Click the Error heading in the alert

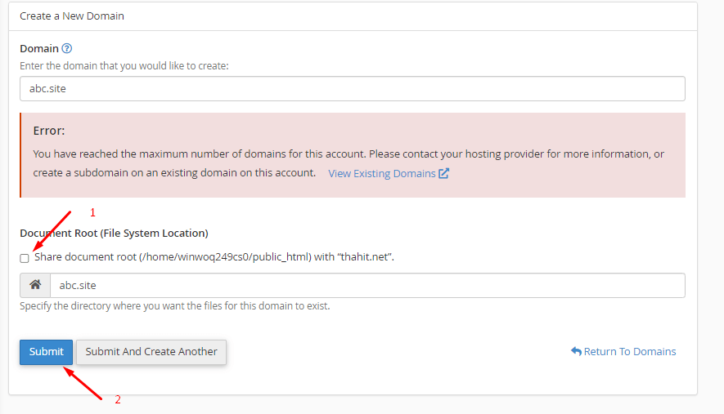[x=49, y=131]
